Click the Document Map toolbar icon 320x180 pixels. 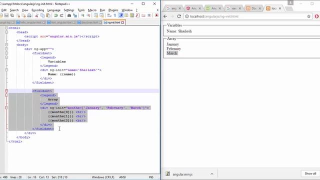[x=132, y=15]
